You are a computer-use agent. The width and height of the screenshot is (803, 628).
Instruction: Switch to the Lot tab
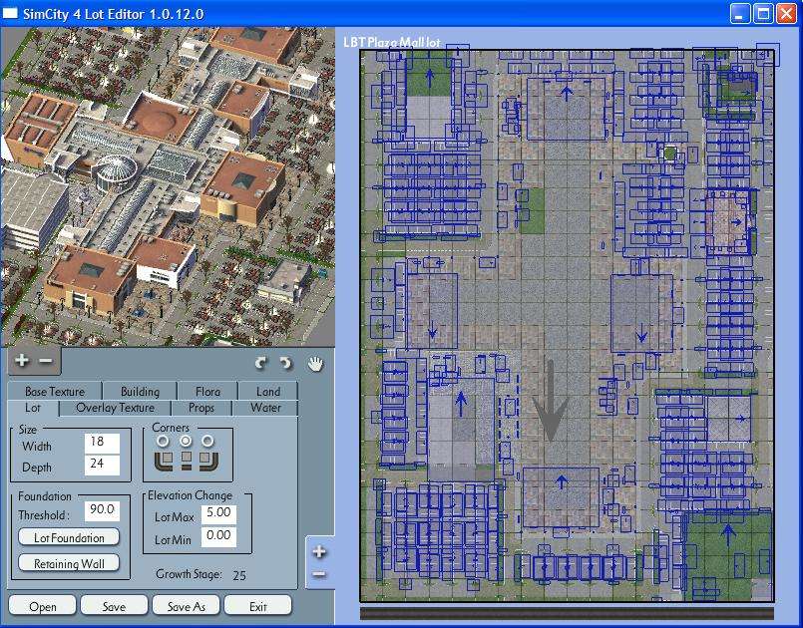[33, 408]
